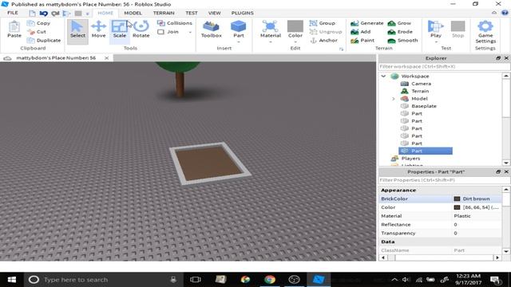Paste from clipboard
511x287 pixels.
point(14,29)
